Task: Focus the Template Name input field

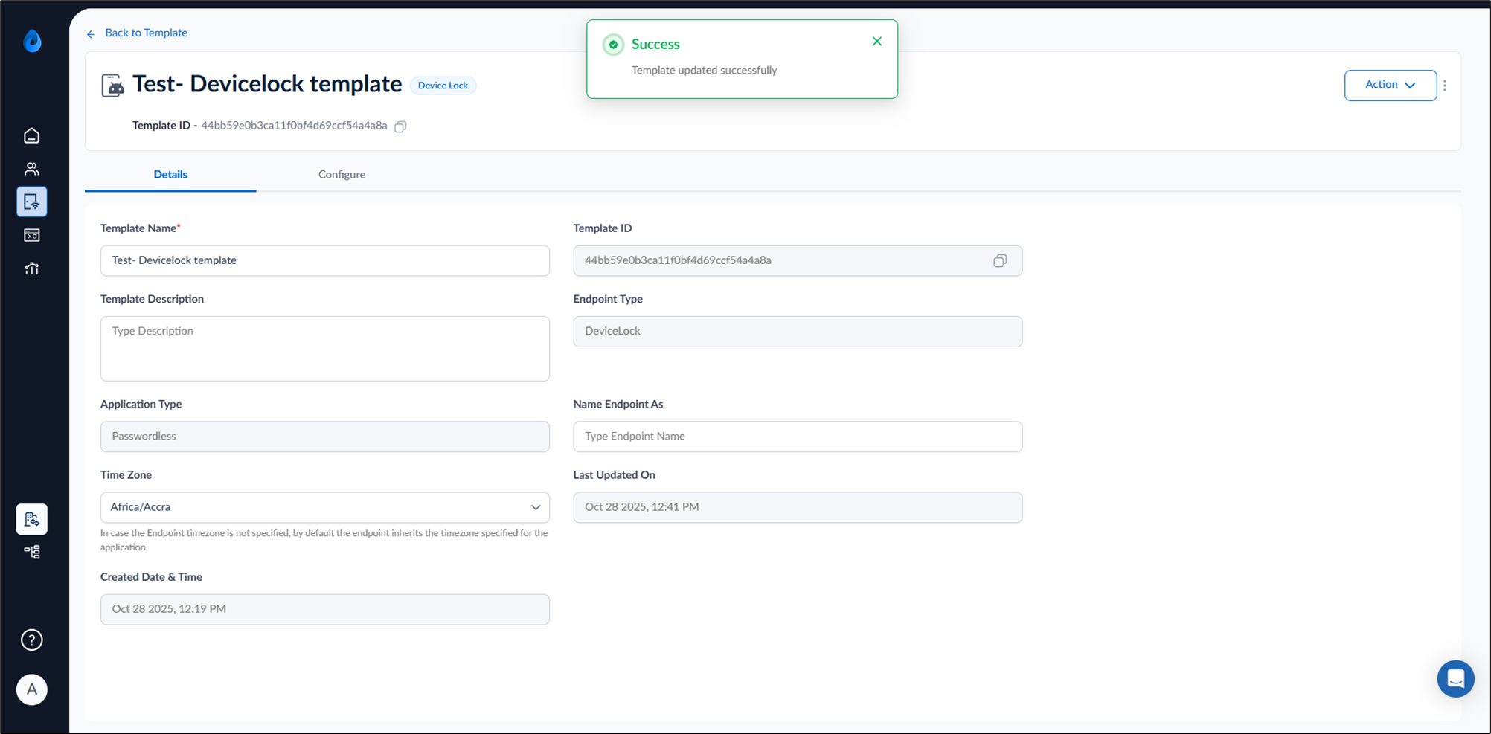Action: [325, 260]
